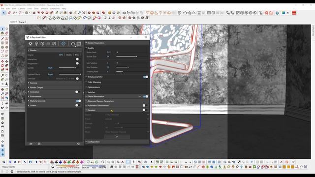Toggle the Interactive render switch
Screen dimensions: 315x177
77,59
